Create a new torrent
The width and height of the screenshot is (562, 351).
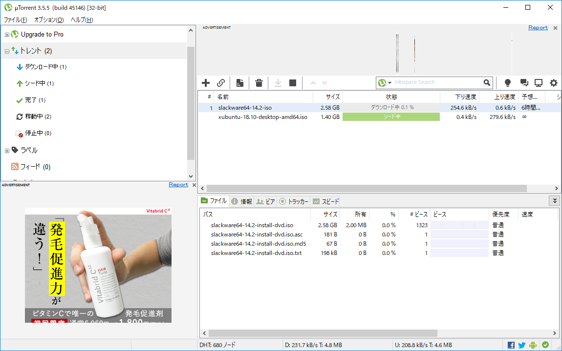239,82
